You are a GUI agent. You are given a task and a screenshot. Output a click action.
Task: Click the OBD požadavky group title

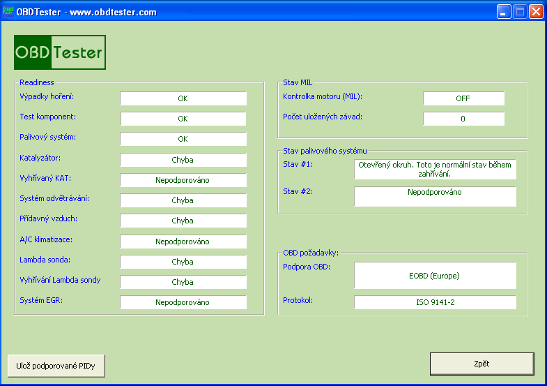(x=311, y=253)
